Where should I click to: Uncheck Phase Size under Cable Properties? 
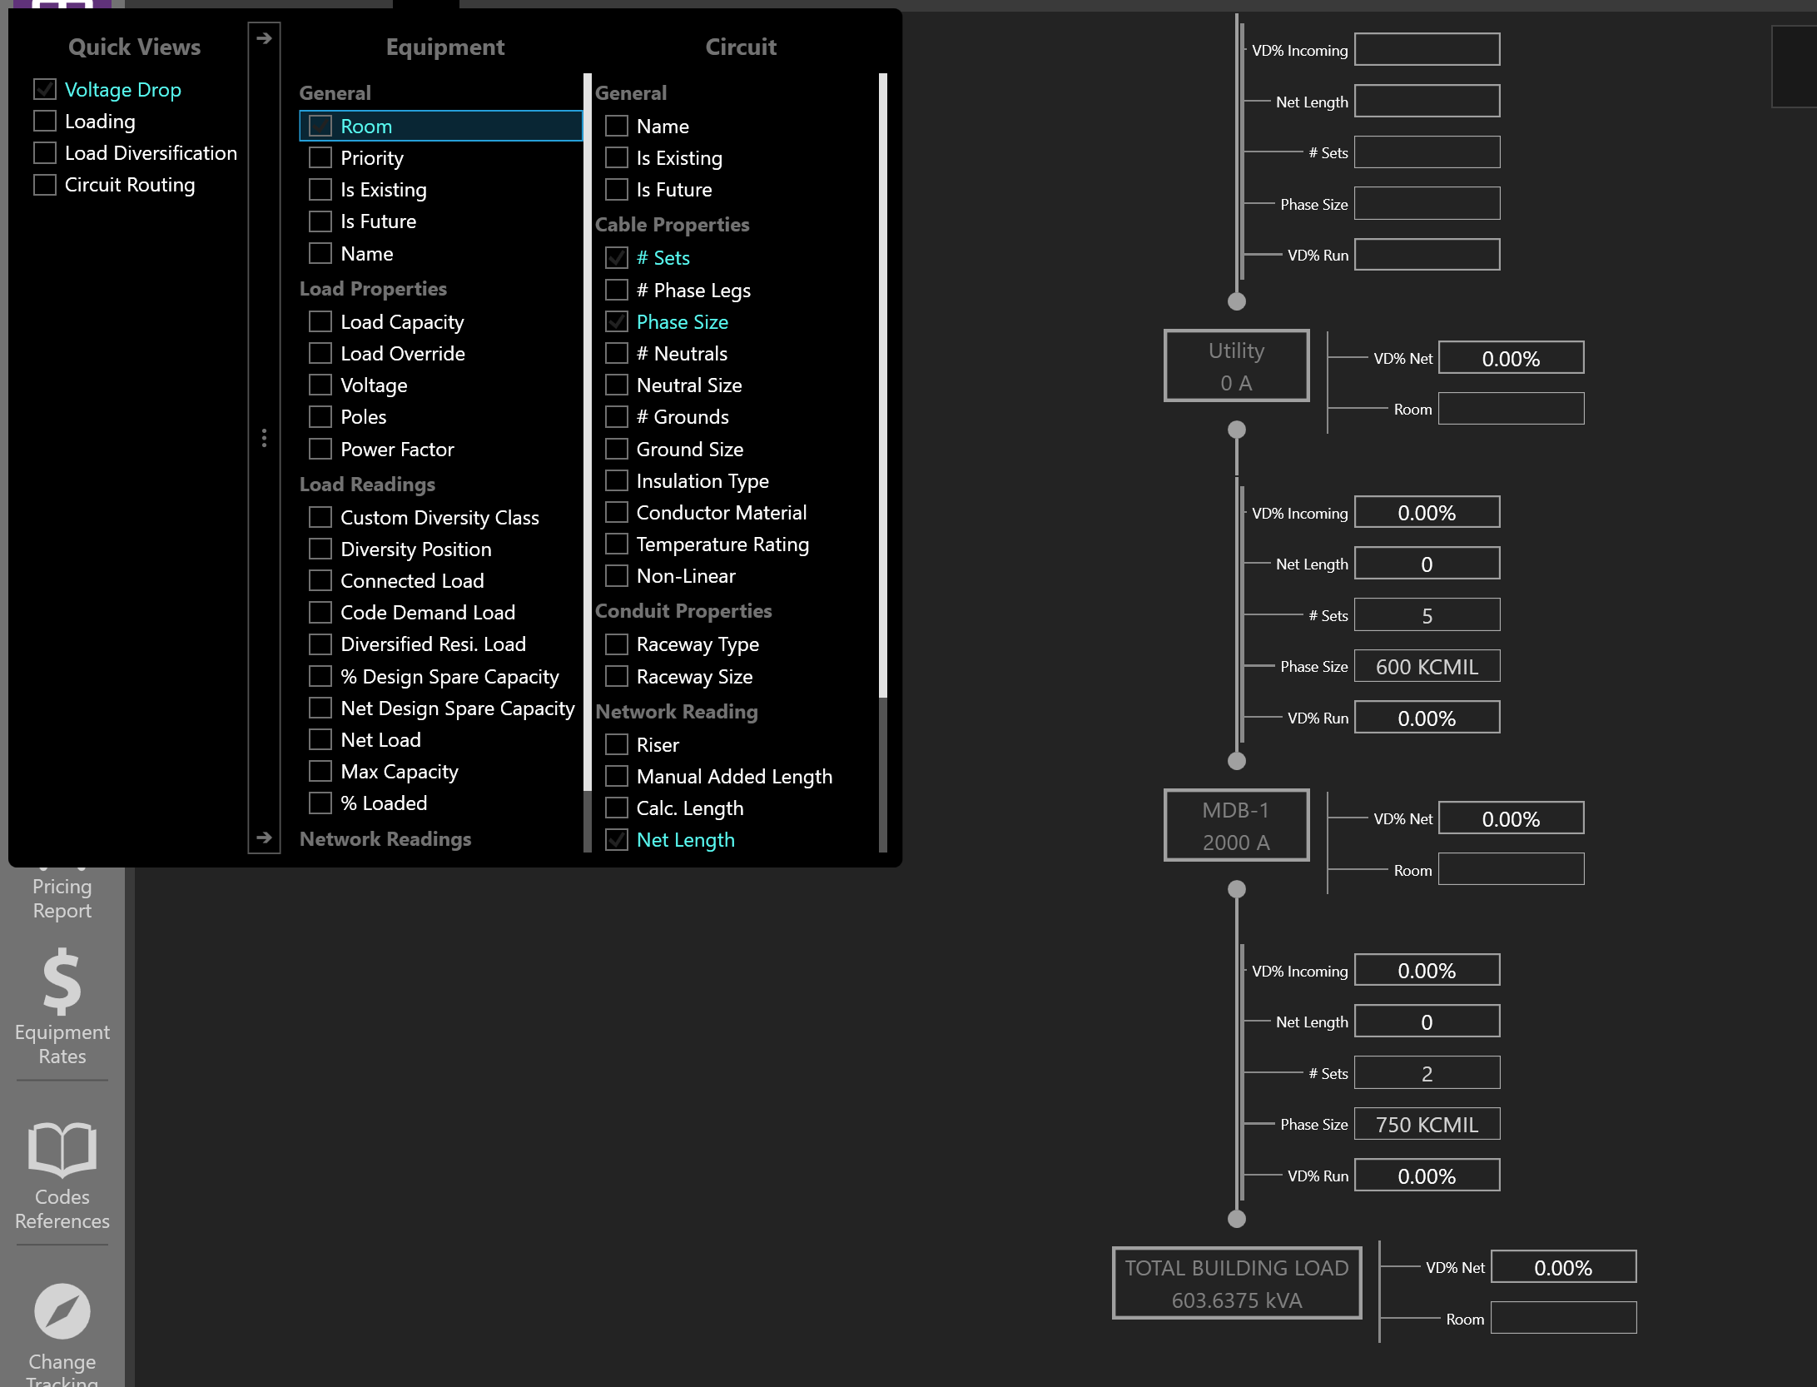click(x=617, y=321)
